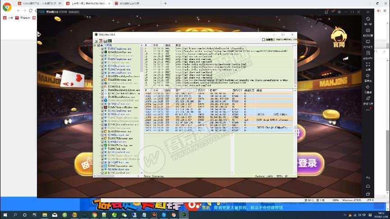The image size is (390, 219).
Task: Click down arrow of process tree scrollbar
Action: pyautogui.click(x=141, y=173)
